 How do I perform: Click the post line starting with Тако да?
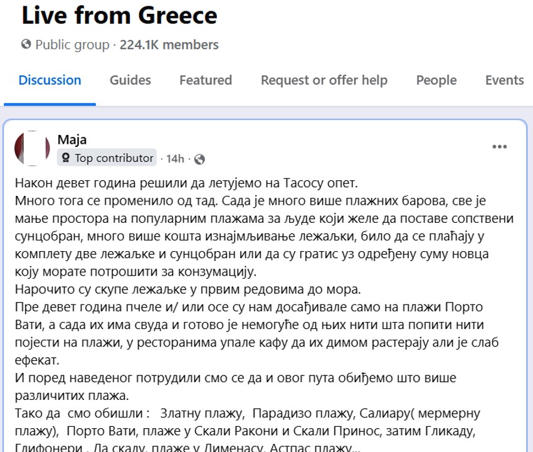click(x=247, y=414)
